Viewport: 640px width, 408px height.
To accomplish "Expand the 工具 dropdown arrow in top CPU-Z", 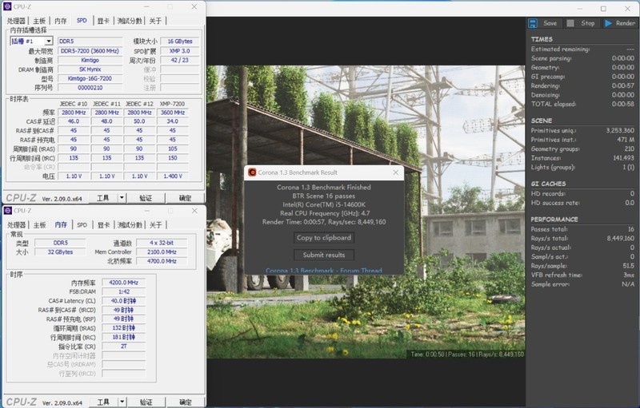I will [122, 197].
